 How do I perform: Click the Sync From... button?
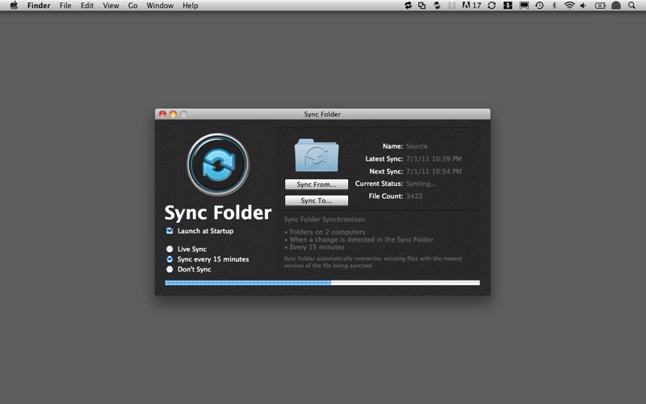317,184
